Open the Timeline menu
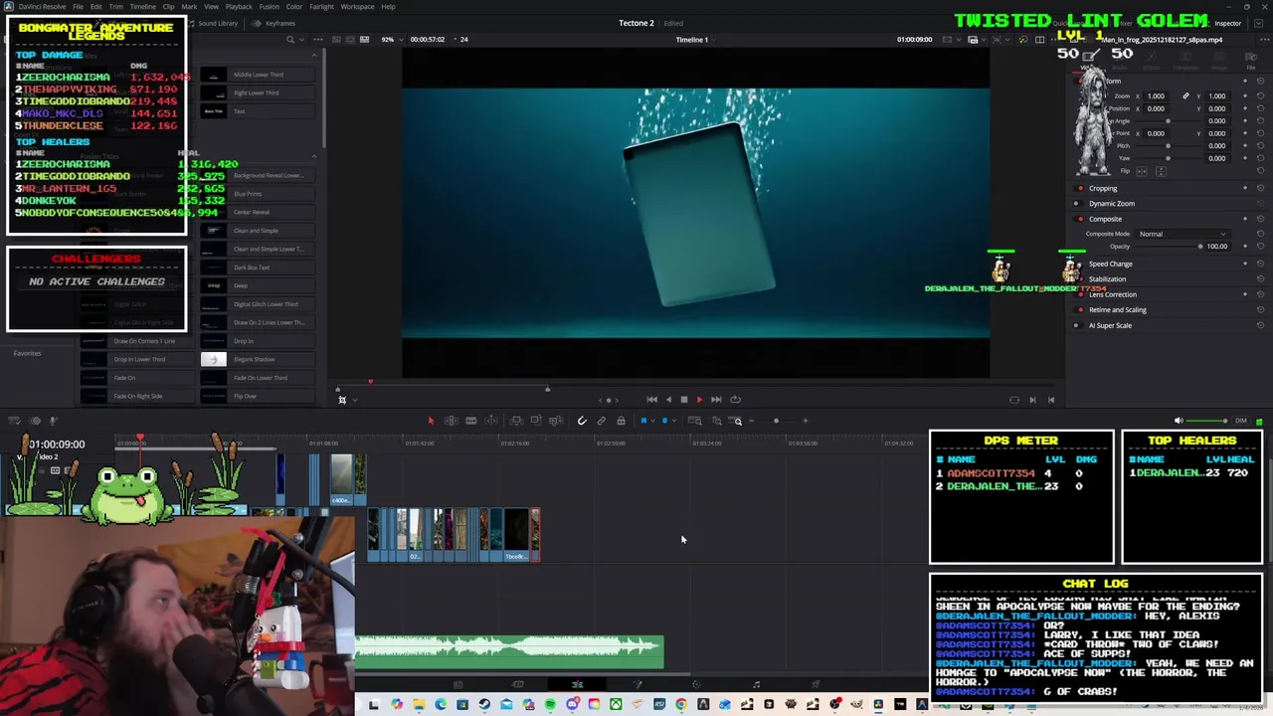The height and width of the screenshot is (716, 1273). coord(142,7)
